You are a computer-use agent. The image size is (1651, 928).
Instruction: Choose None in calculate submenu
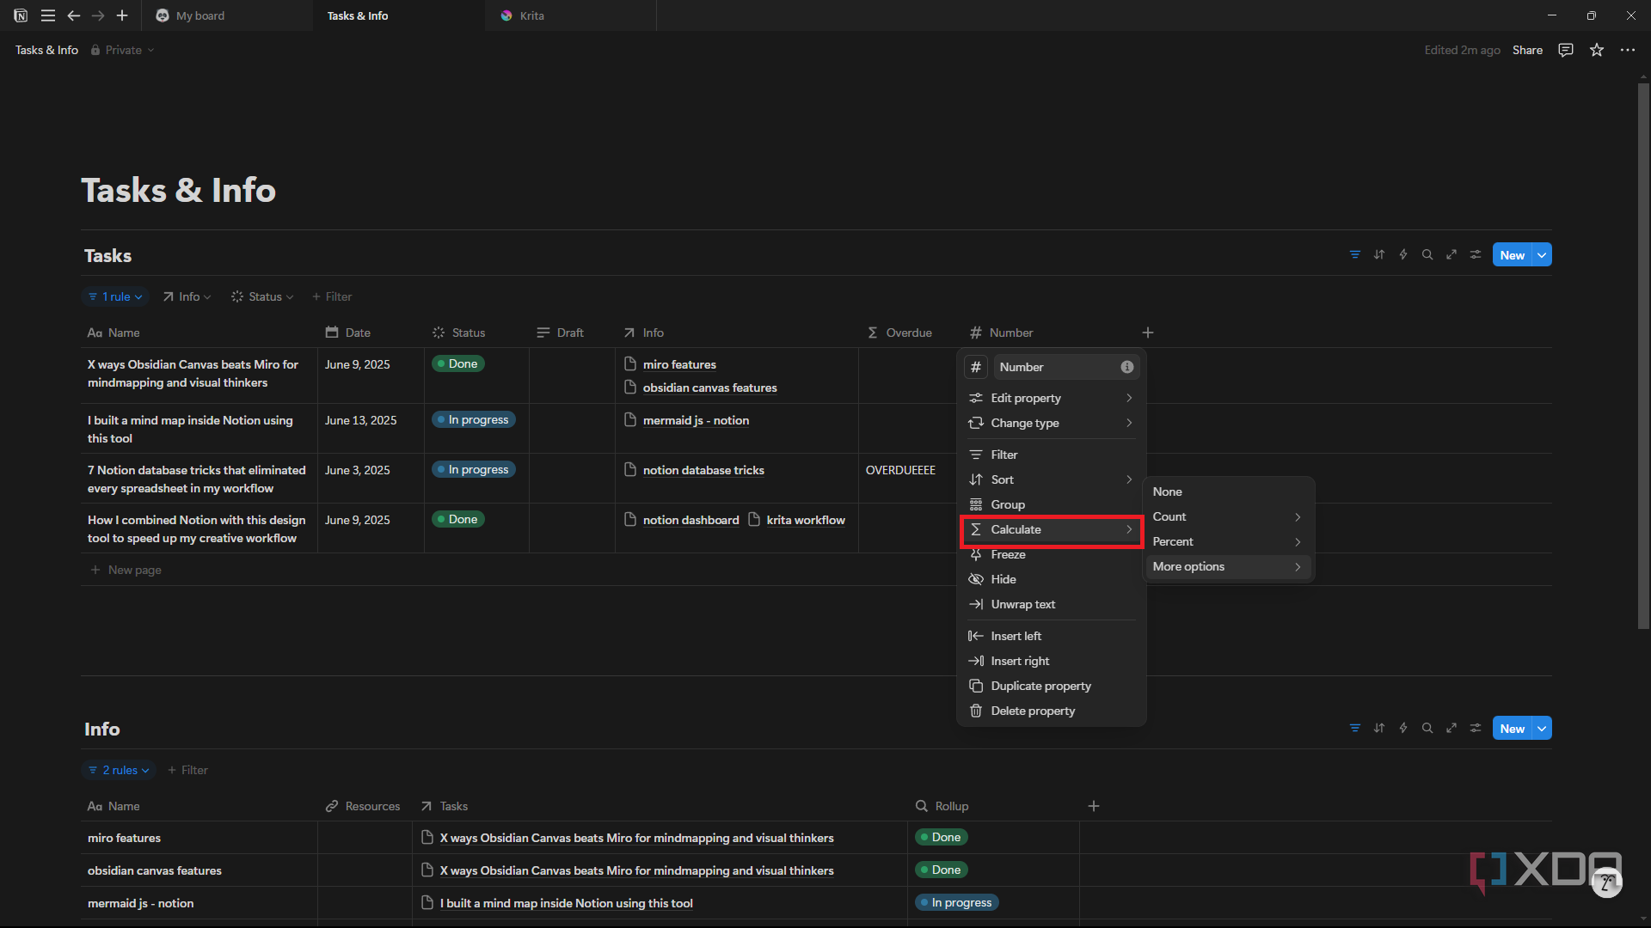[x=1227, y=491]
